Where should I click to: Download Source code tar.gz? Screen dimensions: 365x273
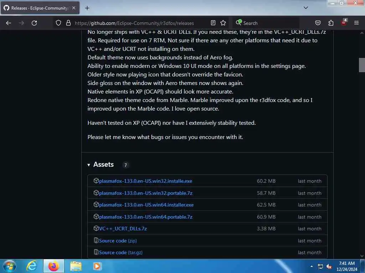point(120,253)
